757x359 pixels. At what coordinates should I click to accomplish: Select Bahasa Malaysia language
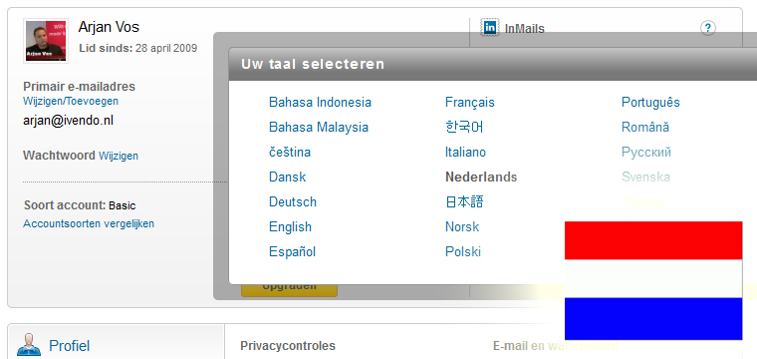319,128
